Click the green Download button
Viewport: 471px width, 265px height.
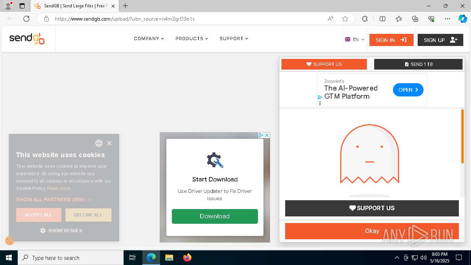click(215, 216)
